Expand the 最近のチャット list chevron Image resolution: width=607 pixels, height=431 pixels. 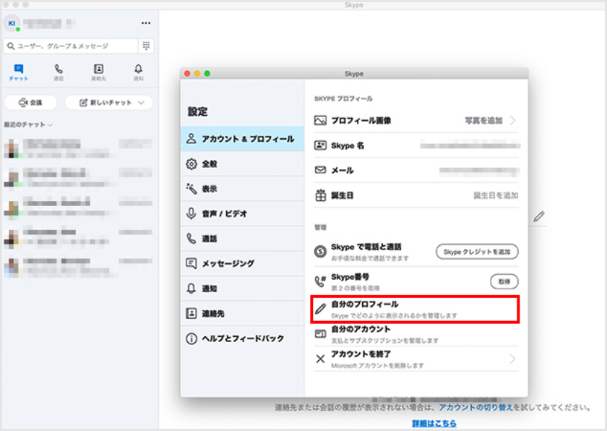tap(50, 125)
